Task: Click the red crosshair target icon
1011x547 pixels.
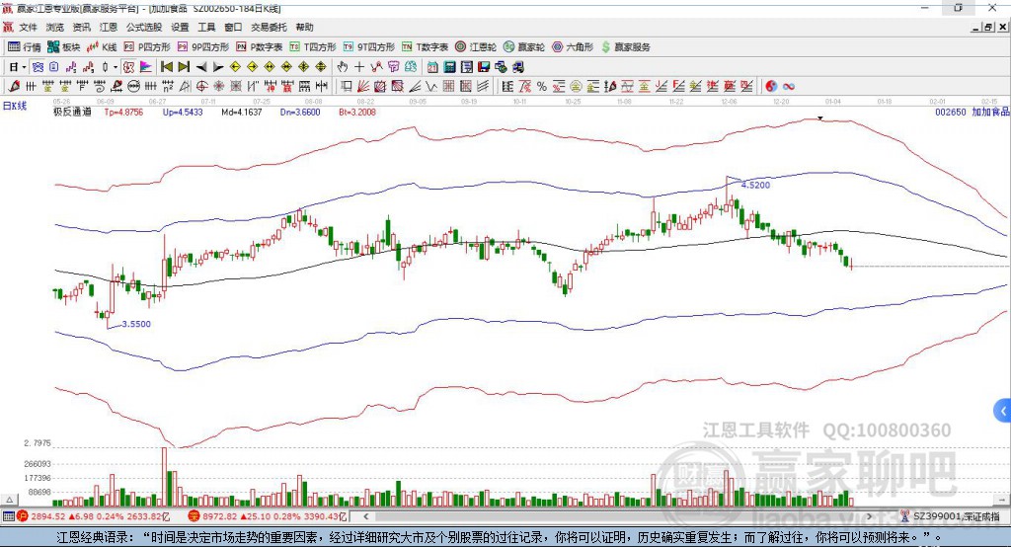Action: (201, 87)
